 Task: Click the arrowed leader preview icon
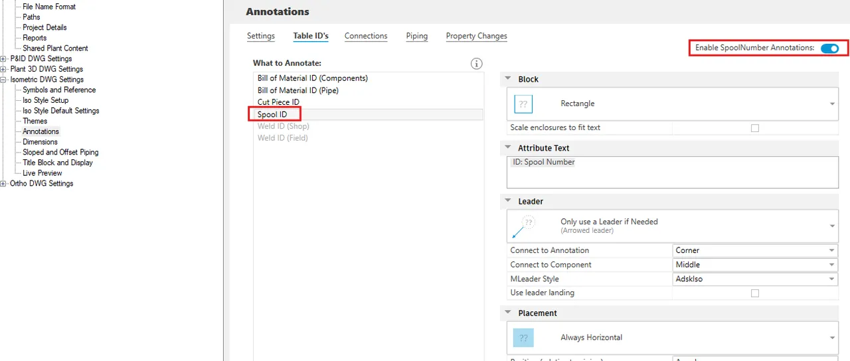point(523,227)
